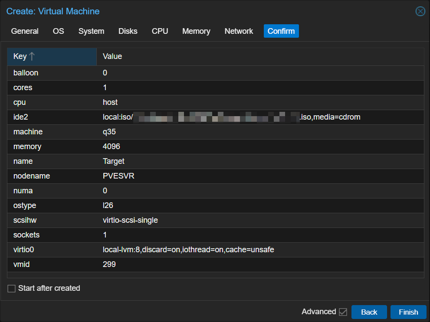This screenshot has width=430, height=322.
Task: Close the Create Virtual Machine dialog
Action: click(420, 11)
